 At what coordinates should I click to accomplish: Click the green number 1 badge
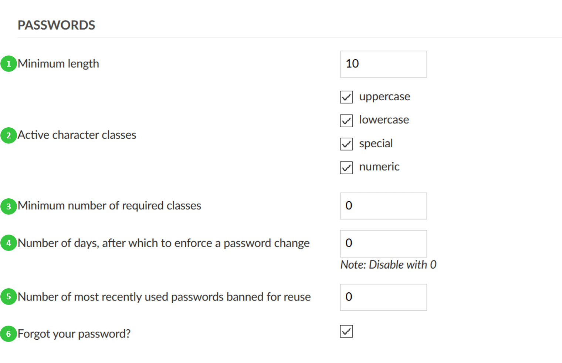click(x=9, y=64)
